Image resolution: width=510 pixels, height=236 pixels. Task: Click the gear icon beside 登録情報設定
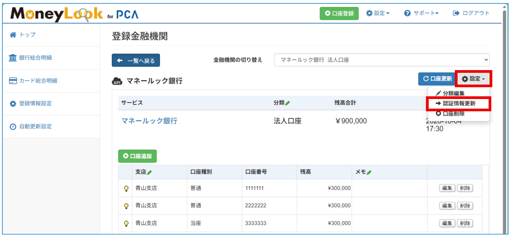(13, 104)
